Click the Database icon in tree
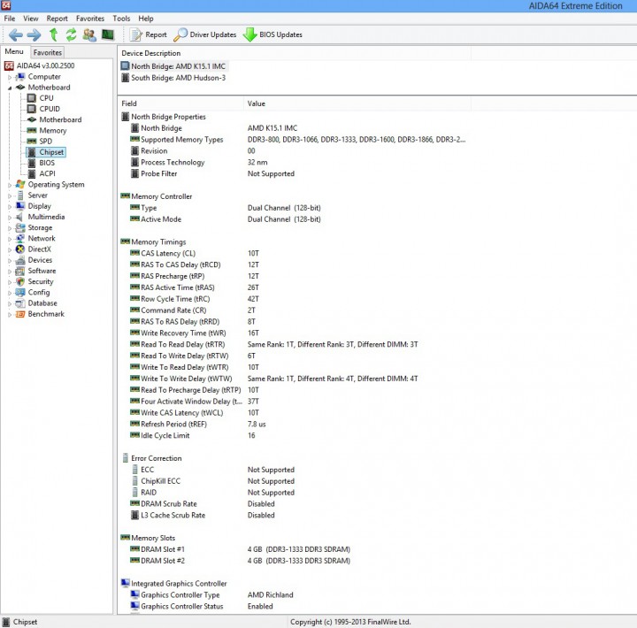The height and width of the screenshot is (628, 637). [20, 303]
